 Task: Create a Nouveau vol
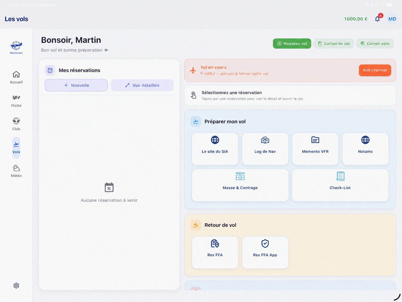tap(292, 43)
